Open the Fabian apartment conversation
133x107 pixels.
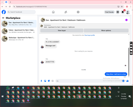(19, 31)
